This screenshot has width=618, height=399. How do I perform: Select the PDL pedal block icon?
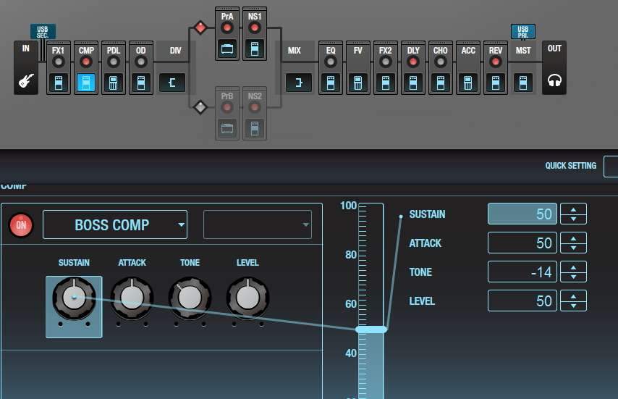(x=114, y=83)
